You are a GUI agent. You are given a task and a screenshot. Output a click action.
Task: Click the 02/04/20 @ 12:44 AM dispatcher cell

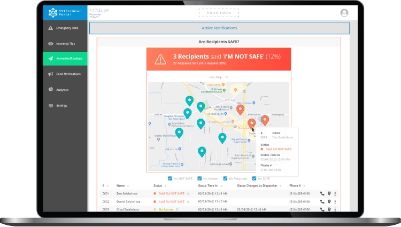pos(252,209)
